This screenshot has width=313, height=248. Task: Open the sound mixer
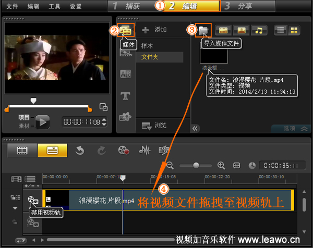click(145, 151)
